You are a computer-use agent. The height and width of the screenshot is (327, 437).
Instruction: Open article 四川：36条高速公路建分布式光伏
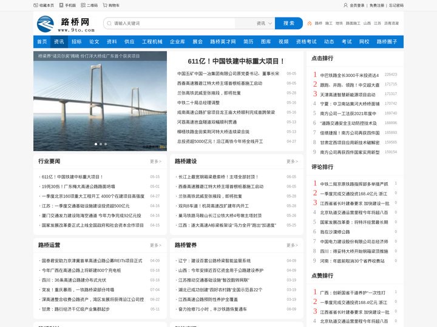click(x=74, y=280)
